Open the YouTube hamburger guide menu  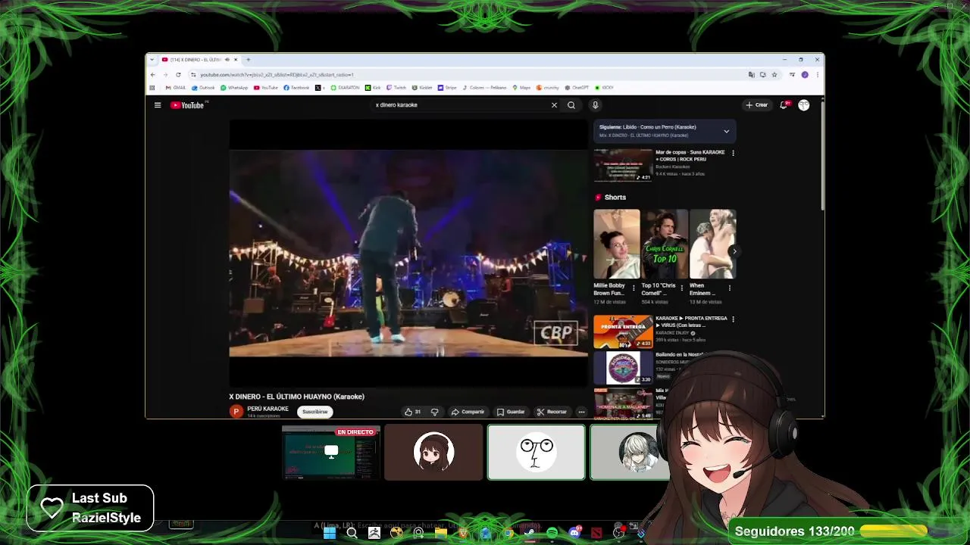pyautogui.click(x=158, y=105)
